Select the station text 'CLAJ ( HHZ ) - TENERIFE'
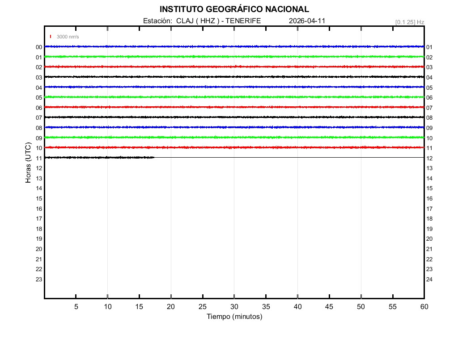458x343 pixels. pos(218,21)
